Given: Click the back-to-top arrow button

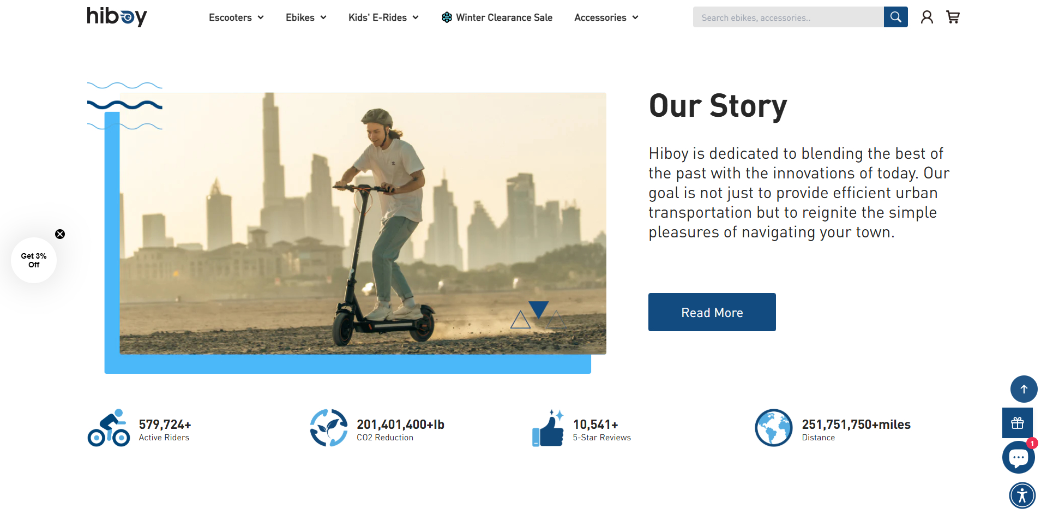Looking at the screenshot, I should [x=1024, y=389].
